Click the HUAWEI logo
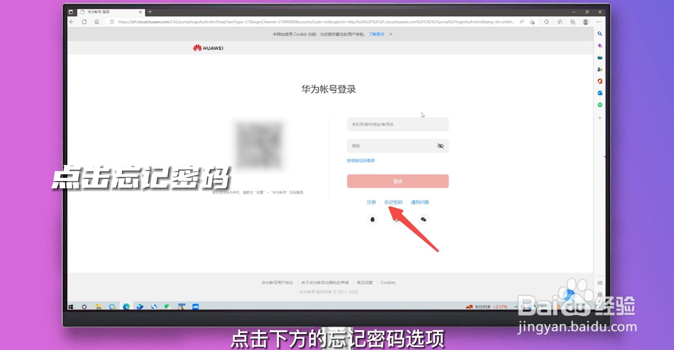Viewport: 674px width, 350px height. click(x=208, y=48)
